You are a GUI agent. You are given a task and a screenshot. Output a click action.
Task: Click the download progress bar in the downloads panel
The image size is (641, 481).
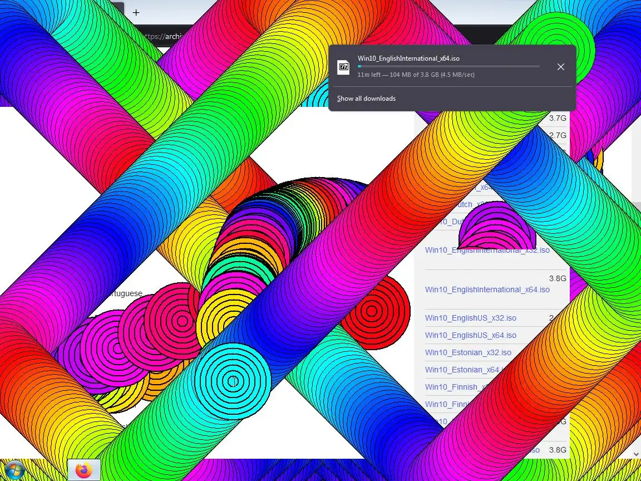tap(448, 66)
